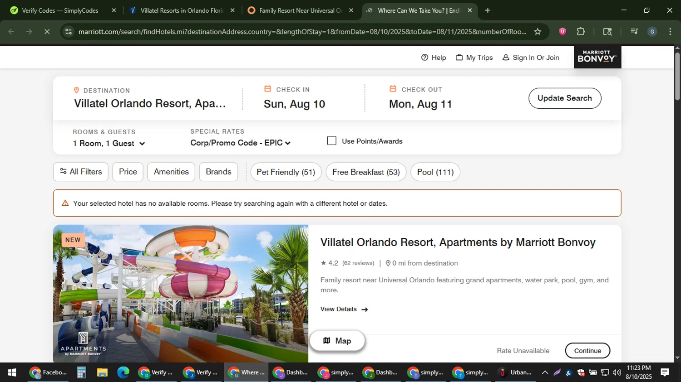Switch to Family Resort Near Universal tab
This screenshot has width=681, height=382.
pos(300,10)
